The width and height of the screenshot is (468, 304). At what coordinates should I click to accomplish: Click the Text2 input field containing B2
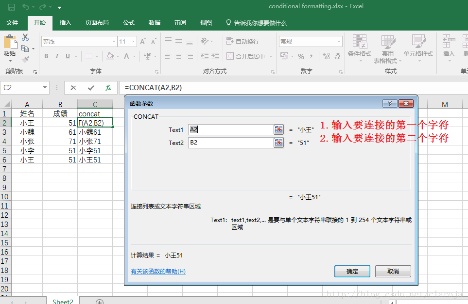[231, 143]
